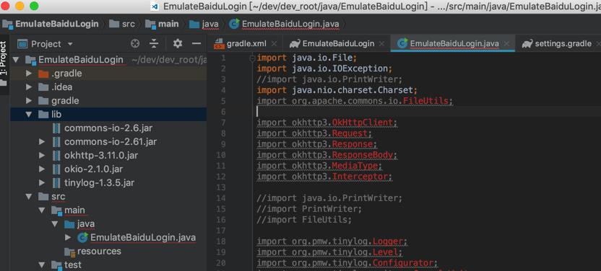This screenshot has height=271, width=601.
Task: Expand the gradle folder arrow
Action: click(x=29, y=101)
